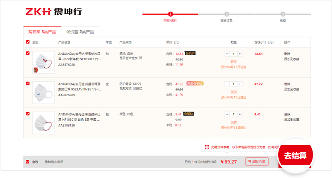Open thumbnail of AA6576928 nano mask
Viewport: 332px width, 178px height.
pyautogui.click(x=43, y=62)
